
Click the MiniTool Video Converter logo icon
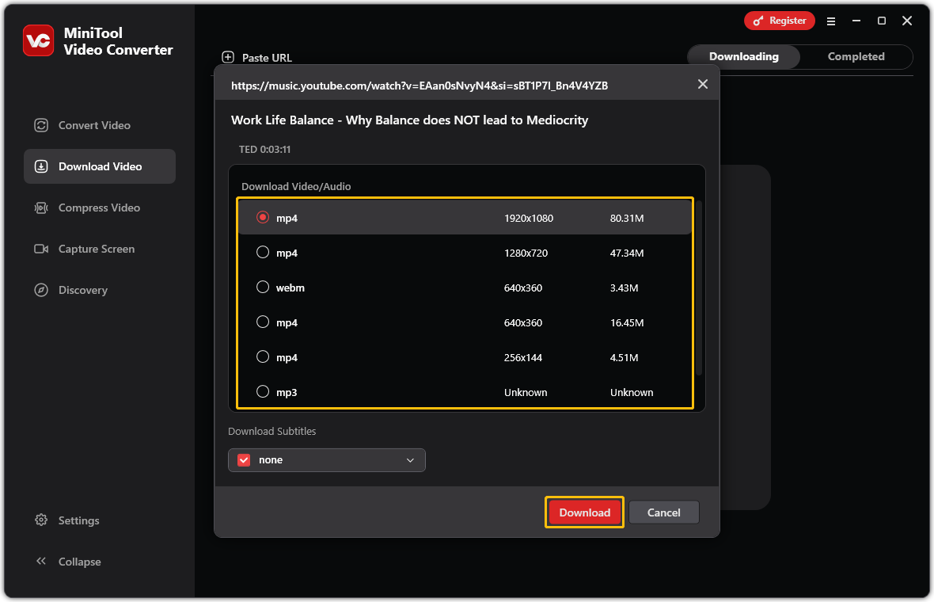coord(38,40)
